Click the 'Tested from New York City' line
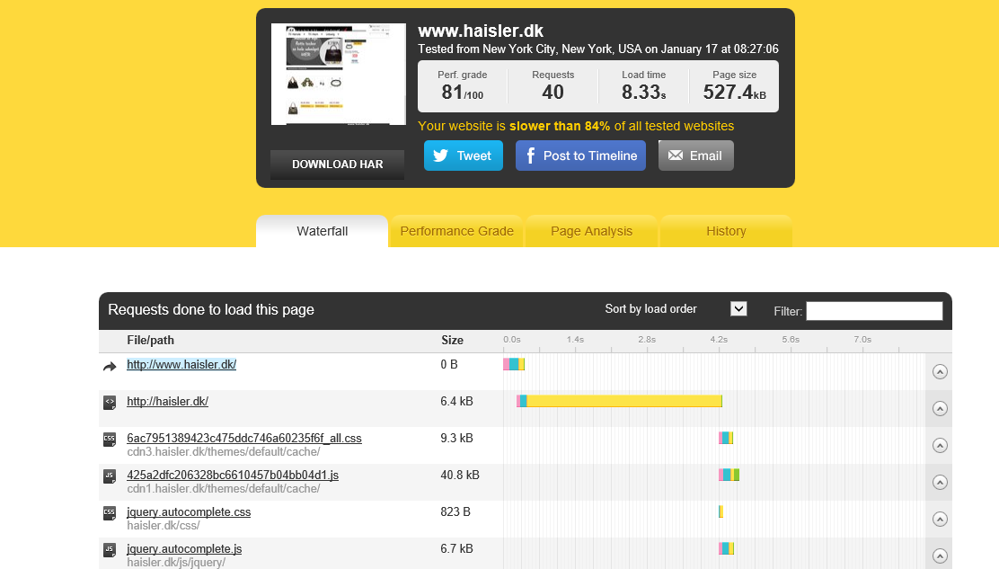Viewport: 999px width, 569px height. coord(598,49)
